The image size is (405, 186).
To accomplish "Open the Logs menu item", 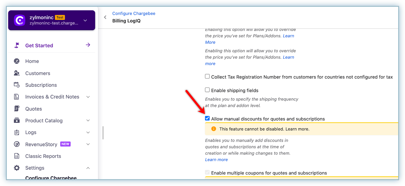I will [x=31, y=132].
